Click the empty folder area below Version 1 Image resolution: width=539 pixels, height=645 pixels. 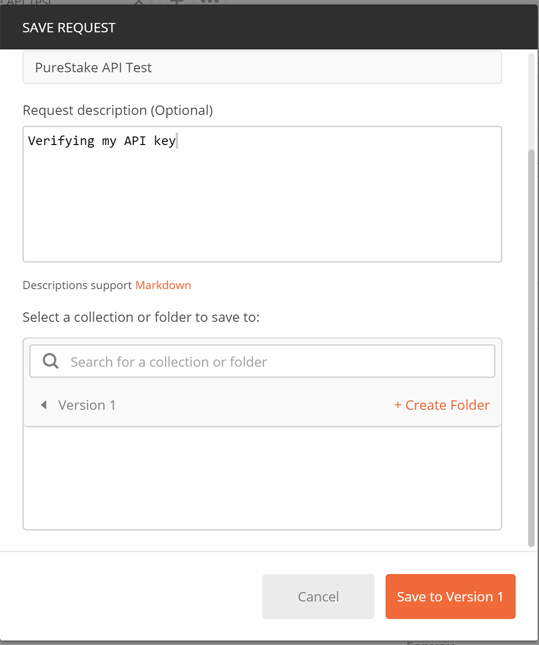(x=262, y=477)
